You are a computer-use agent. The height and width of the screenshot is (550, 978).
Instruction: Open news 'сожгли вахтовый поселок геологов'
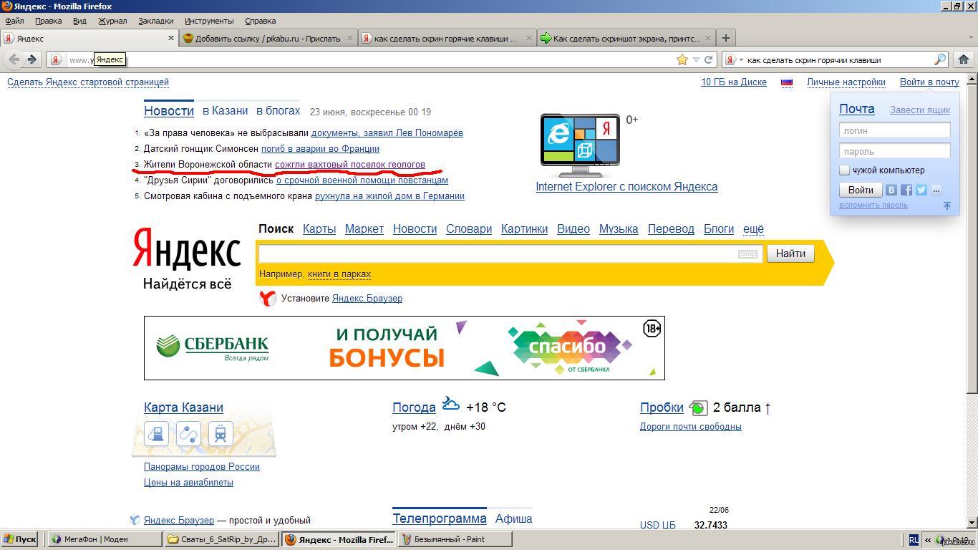(x=350, y=164)
